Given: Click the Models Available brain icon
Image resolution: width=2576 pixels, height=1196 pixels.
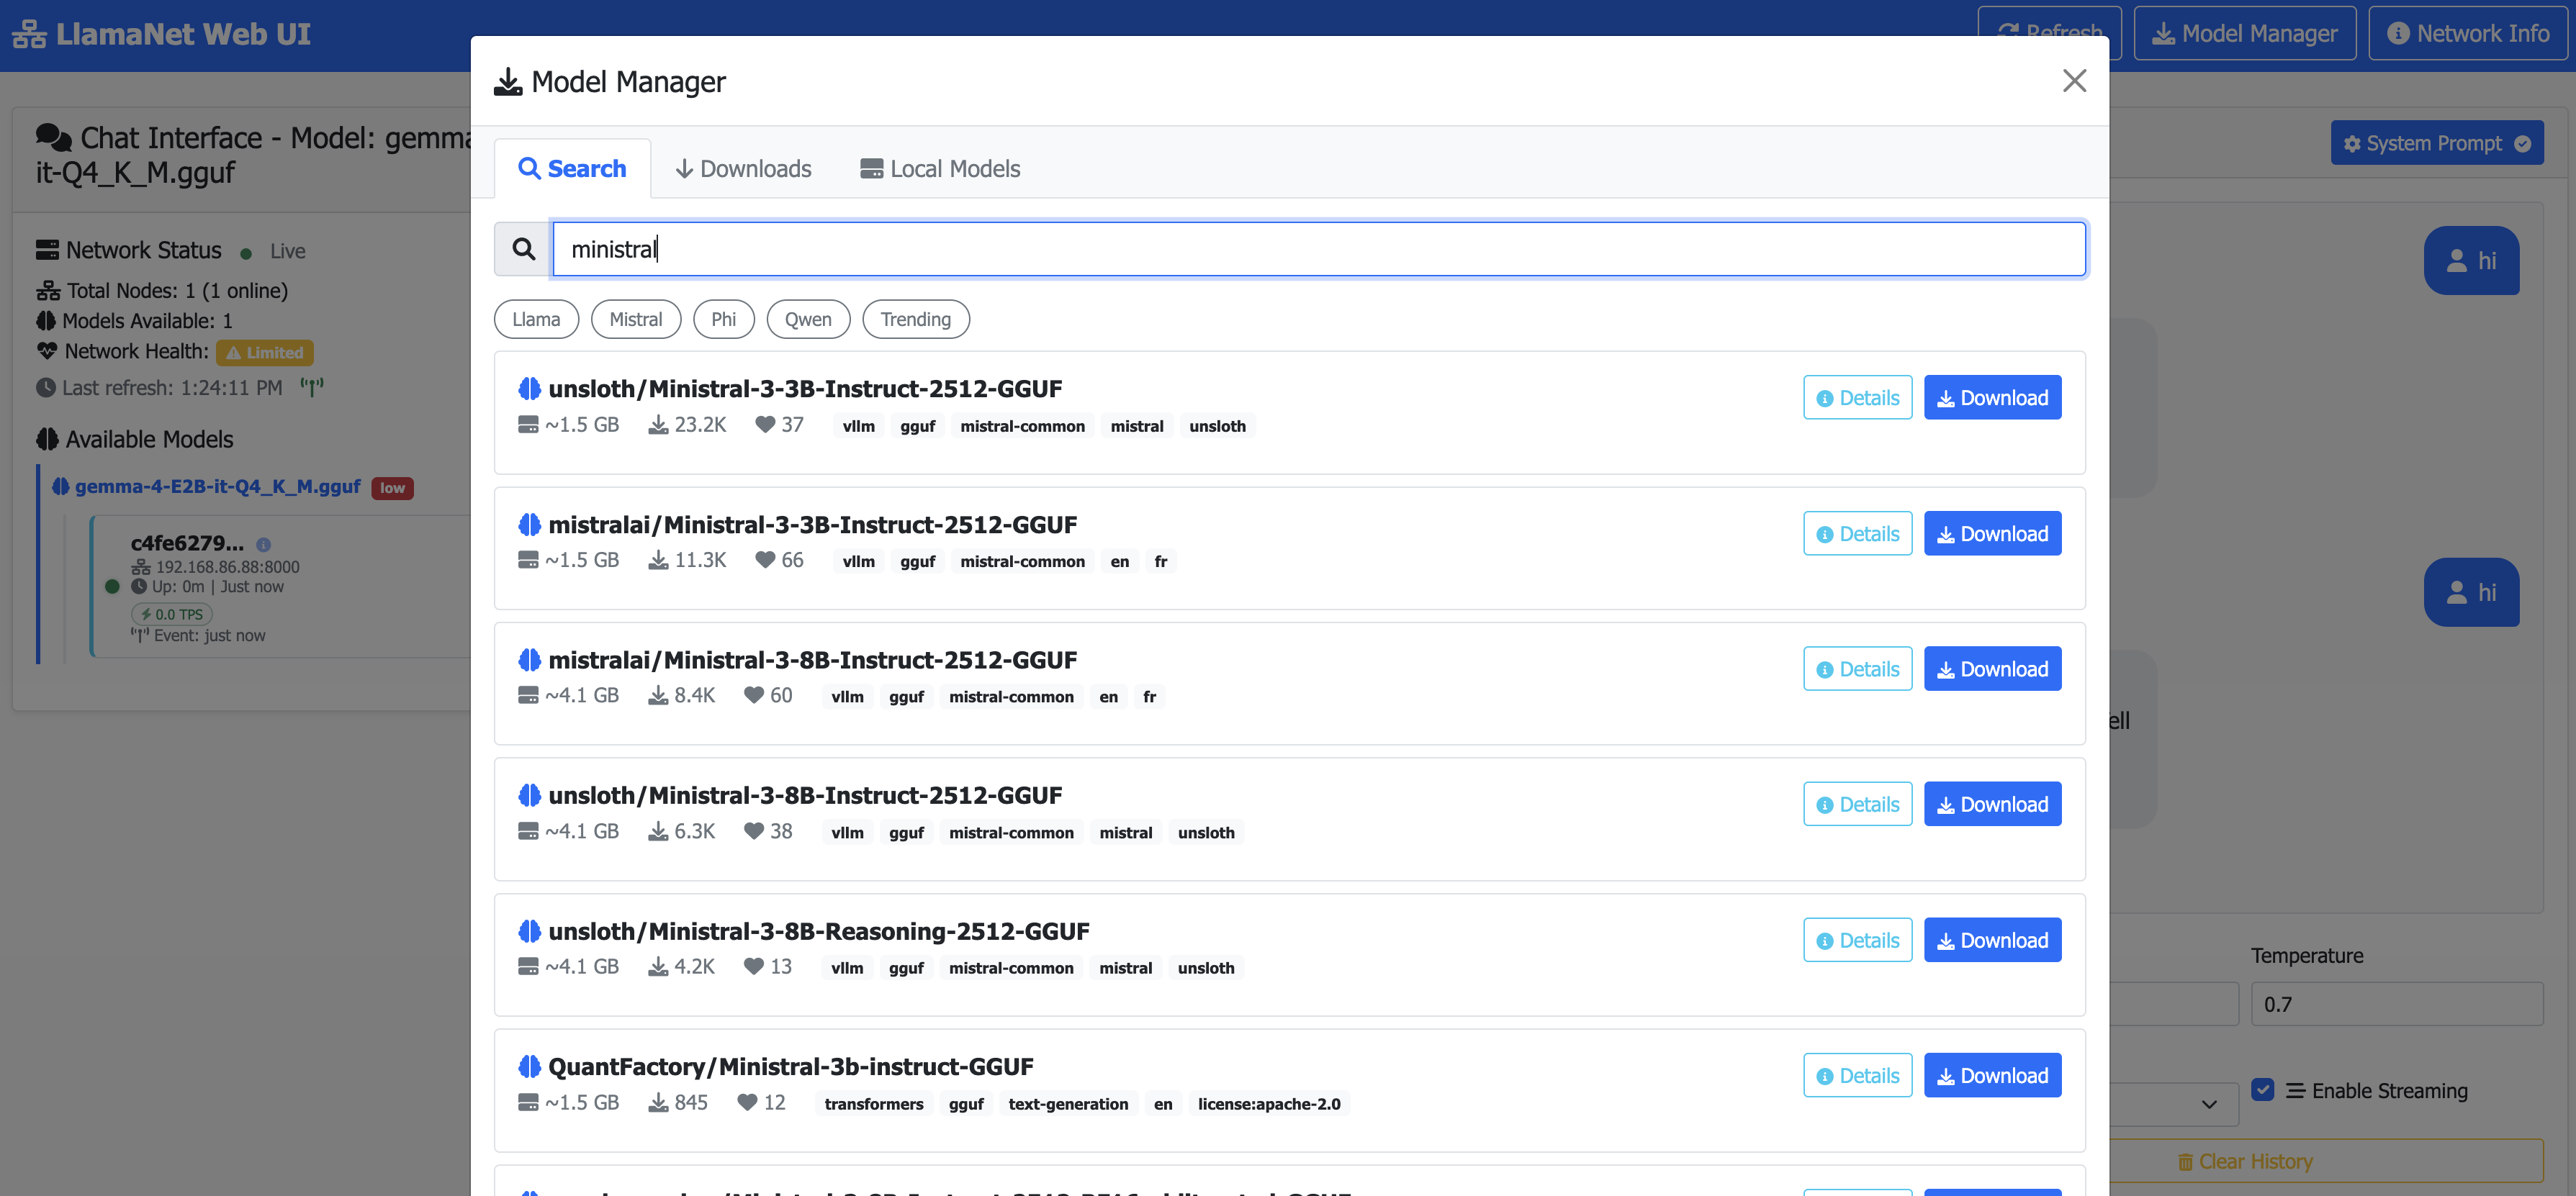Looking at the screenshot, I should tap(46, 321).
